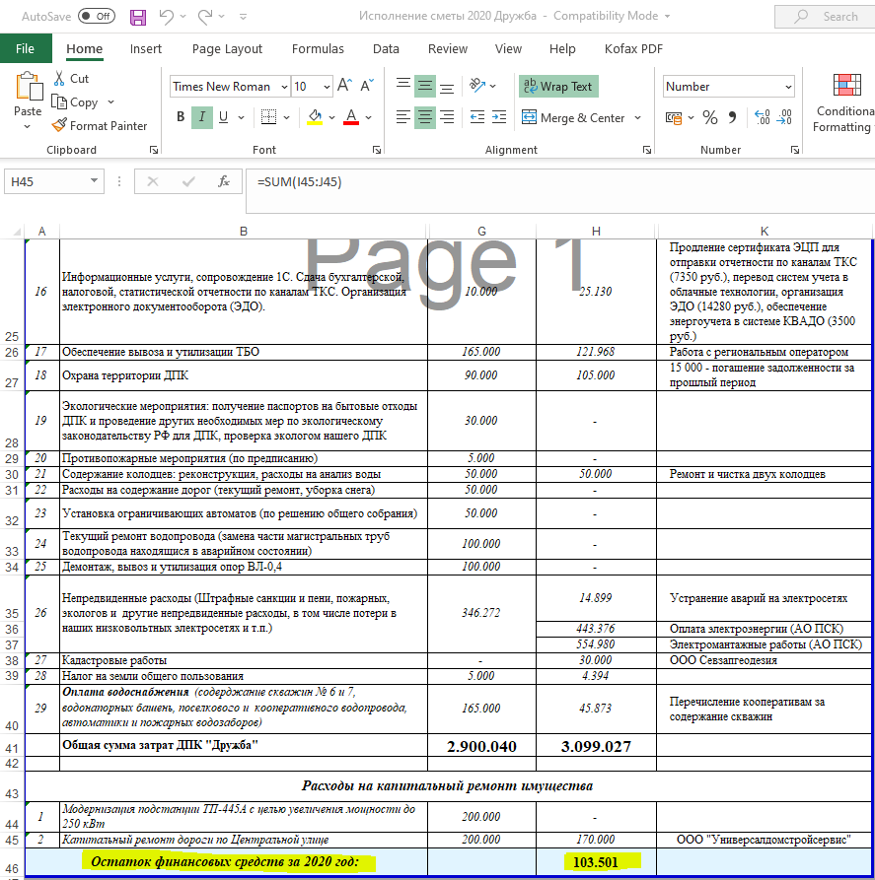Click the Redo arrow icon
Screen dimensions: 875x880
(x=205, y=17)
